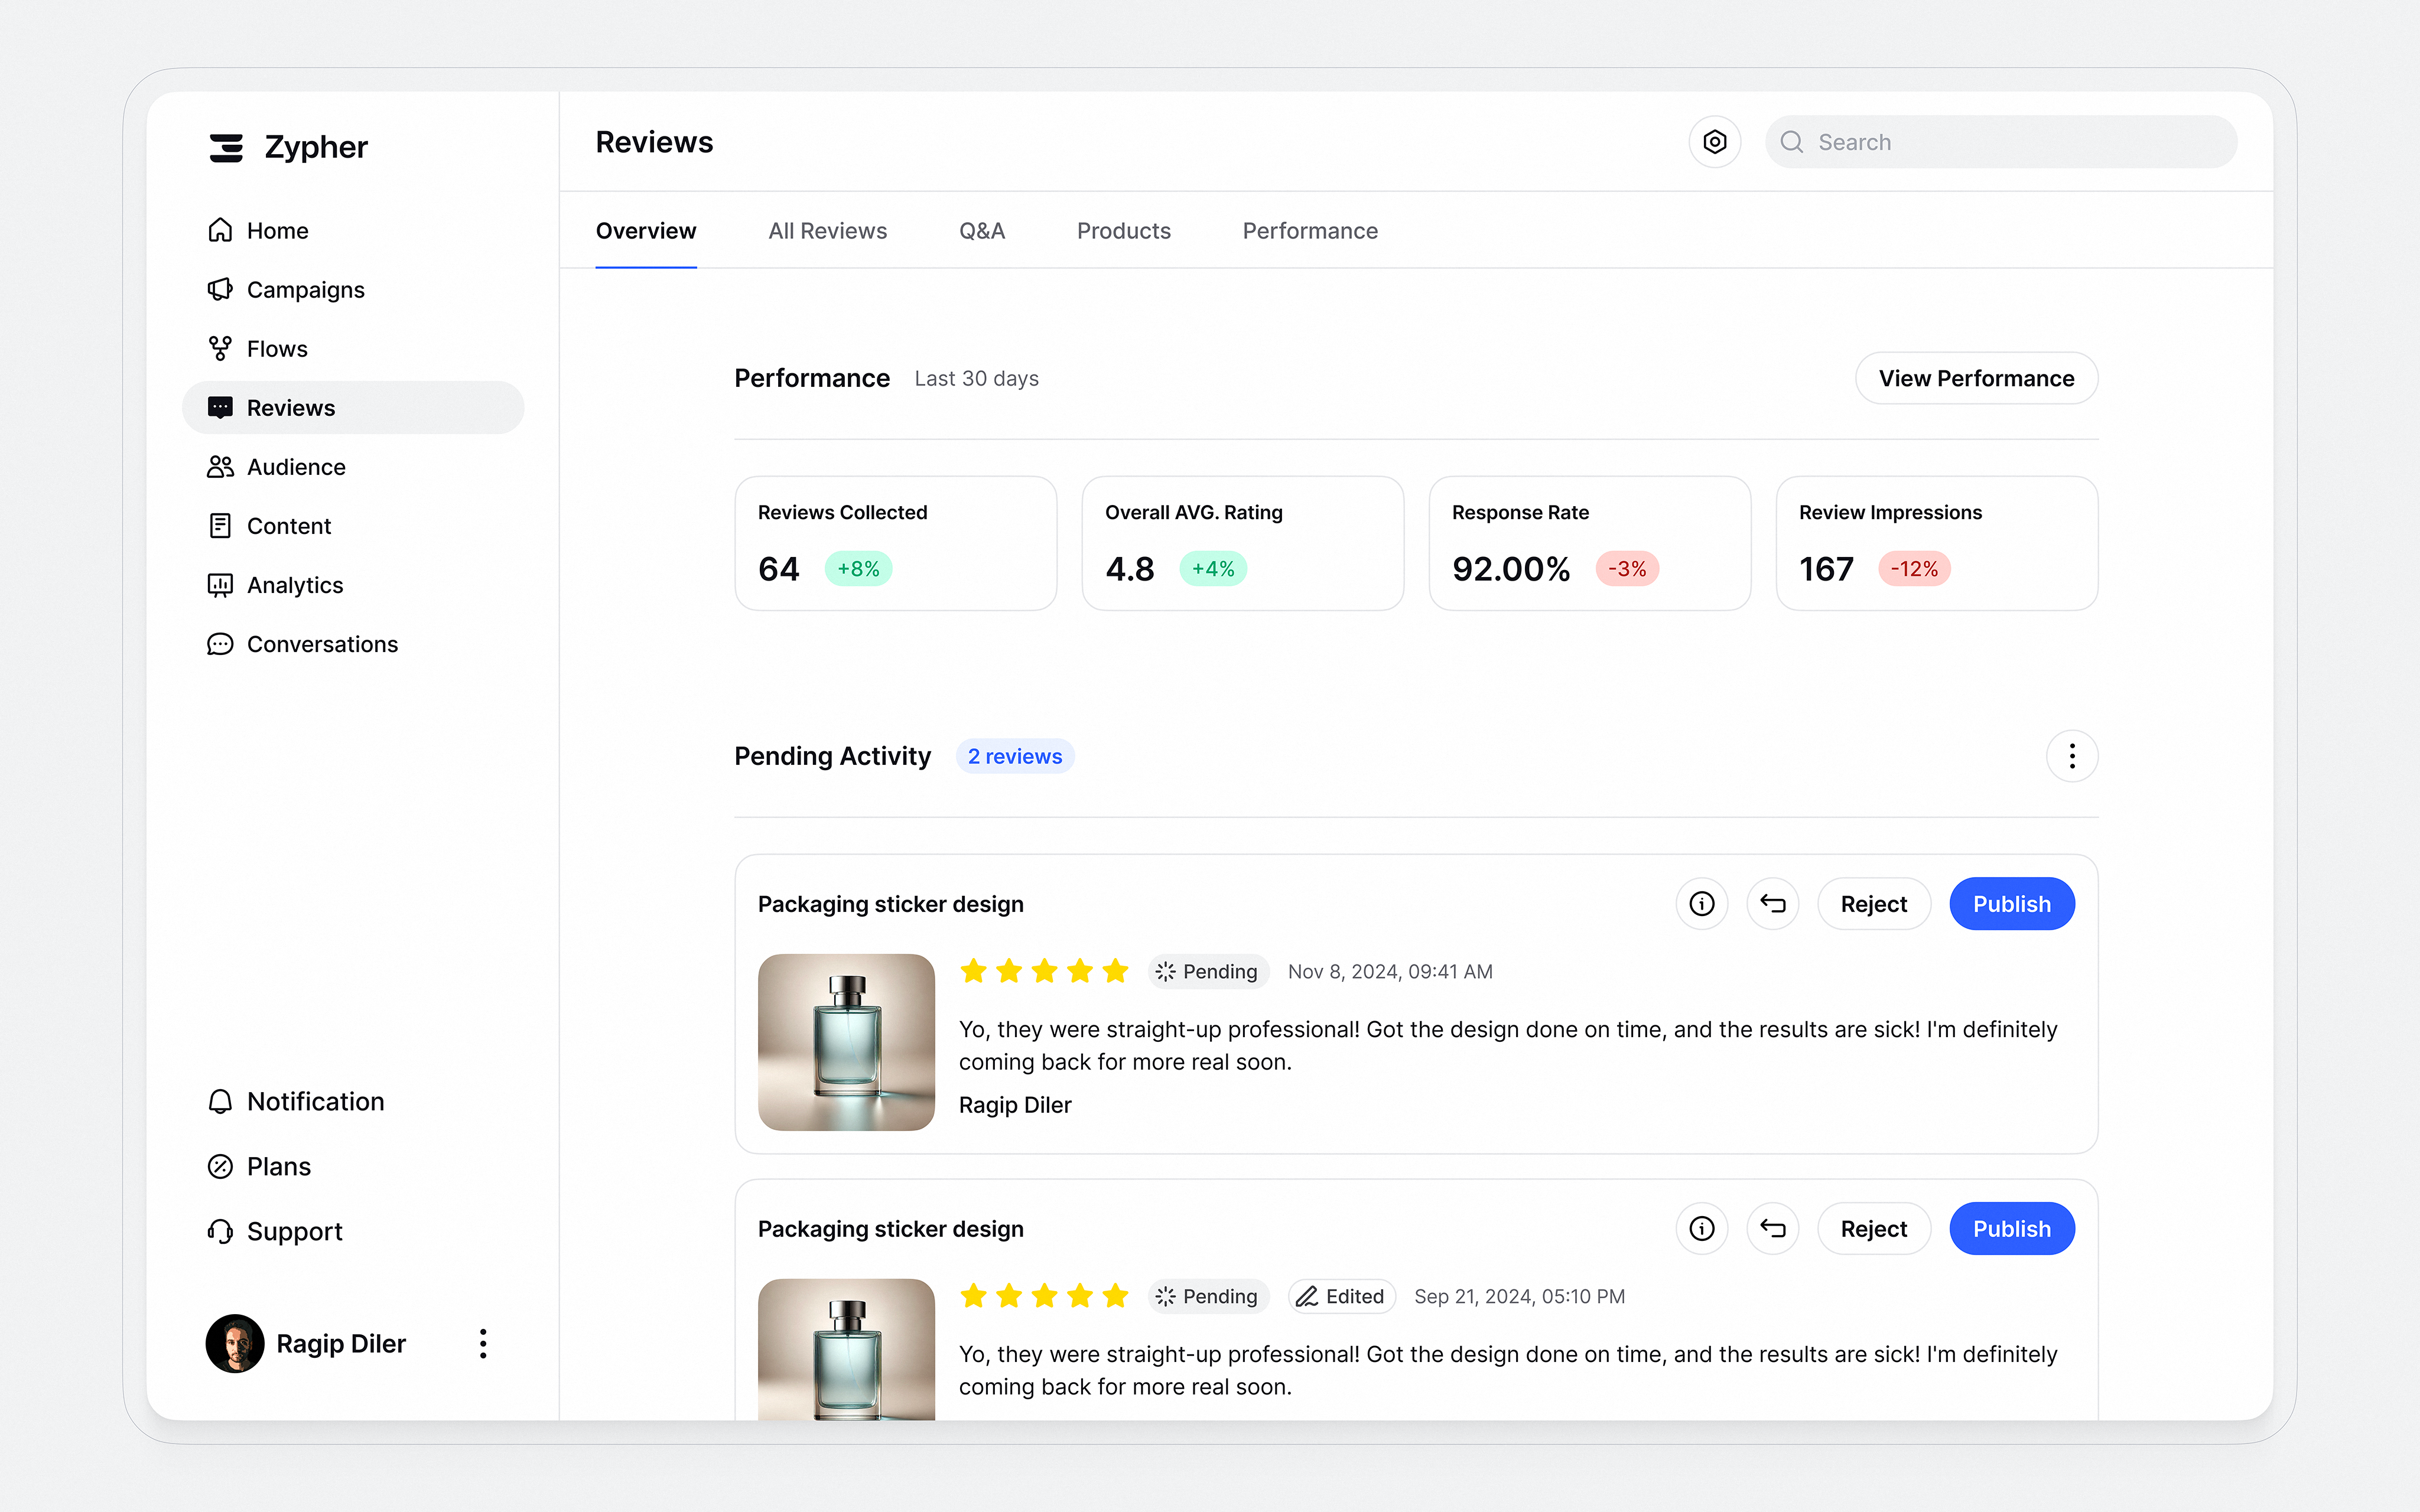Click the 2 reviews badge
Viewport: 2420px width, 1512px height.
1015,756
